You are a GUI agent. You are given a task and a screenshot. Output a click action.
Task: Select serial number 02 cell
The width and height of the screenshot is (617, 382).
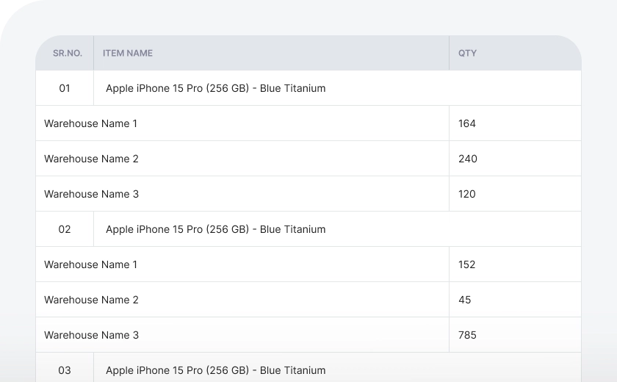tap(65, 229)
